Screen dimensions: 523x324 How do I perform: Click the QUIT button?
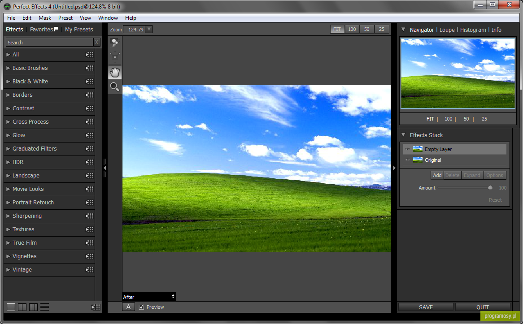pos(482,307)
